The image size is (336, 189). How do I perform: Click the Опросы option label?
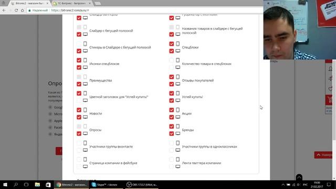96,130
